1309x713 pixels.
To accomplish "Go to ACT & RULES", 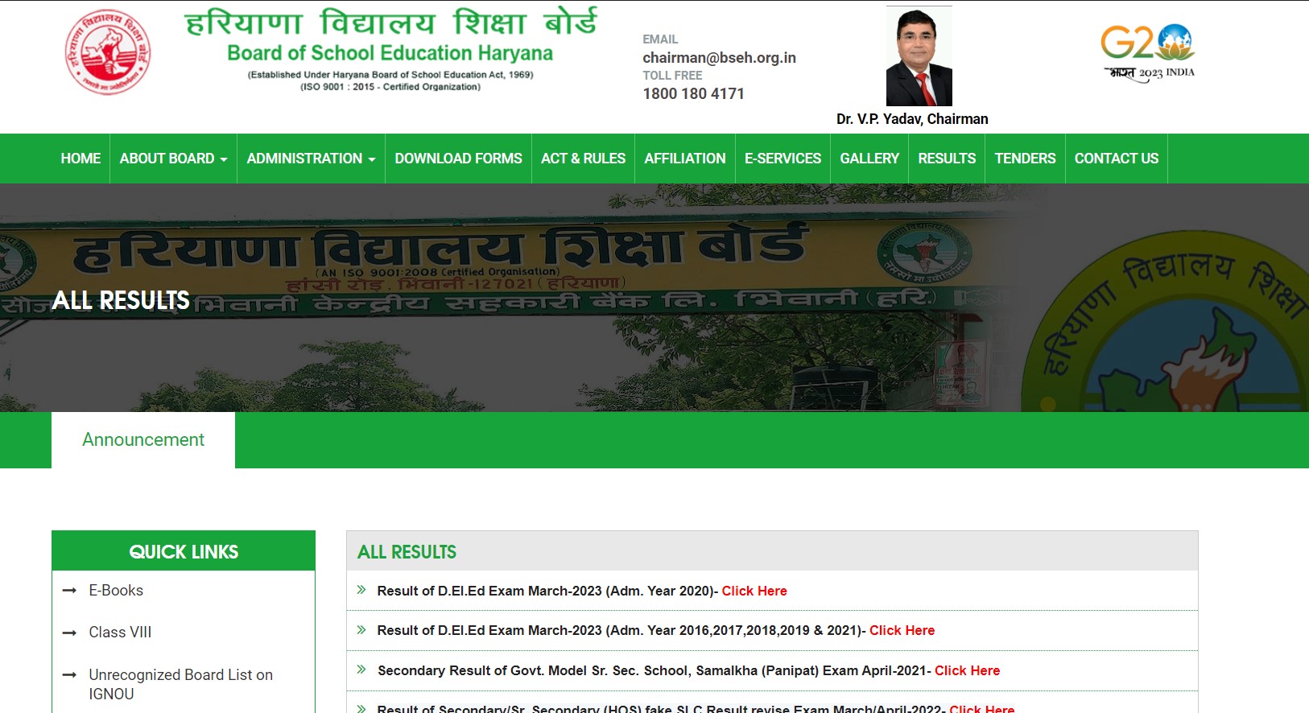I will 583,159.
